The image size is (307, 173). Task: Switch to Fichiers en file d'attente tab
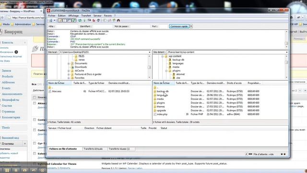pyautogui.click(x=63, y=149)
